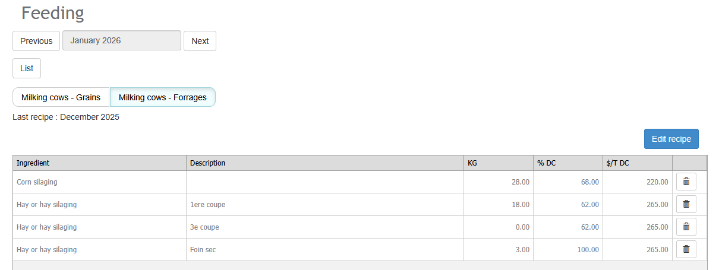Delete the 1ere coupe hay row
The width and height of the screenshot is (719, 270).
pyautogui.click(x=686, y=205)
